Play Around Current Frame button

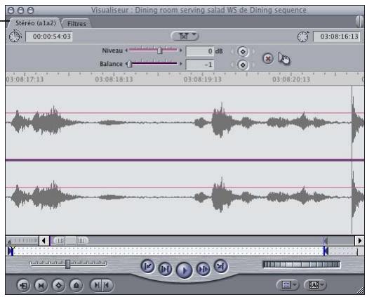tap(203, 269)
